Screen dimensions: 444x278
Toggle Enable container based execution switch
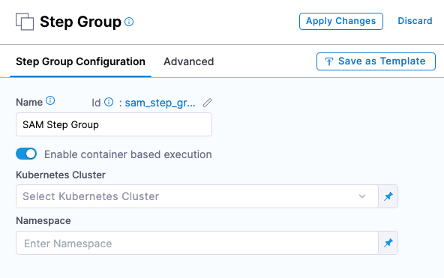(x=26, y=154)
